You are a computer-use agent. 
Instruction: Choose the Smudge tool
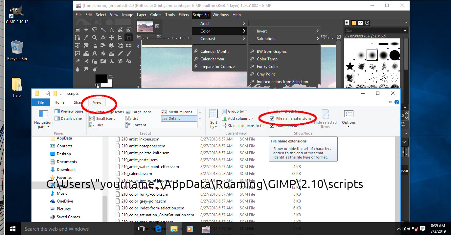[x=86, y=69]
